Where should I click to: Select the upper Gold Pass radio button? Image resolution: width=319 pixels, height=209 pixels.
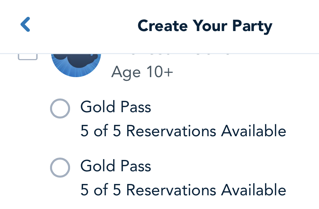click(60, 109)
